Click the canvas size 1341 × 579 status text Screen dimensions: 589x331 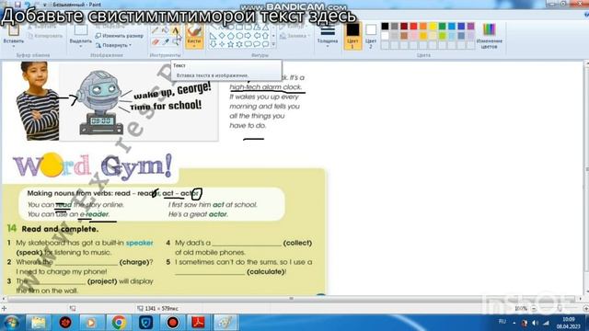(161, 309)
